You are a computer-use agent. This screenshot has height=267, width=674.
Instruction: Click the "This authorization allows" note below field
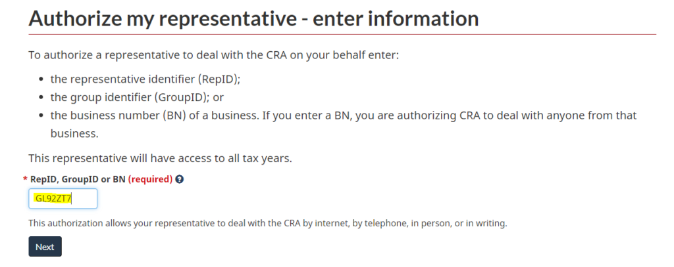(x=267, y=223)
